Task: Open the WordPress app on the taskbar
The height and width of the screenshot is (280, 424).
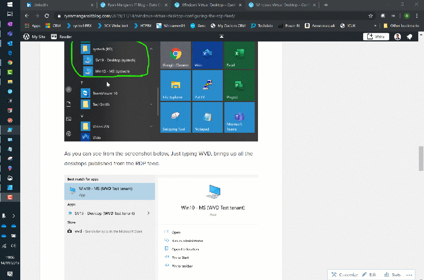Action: [10, 91]
